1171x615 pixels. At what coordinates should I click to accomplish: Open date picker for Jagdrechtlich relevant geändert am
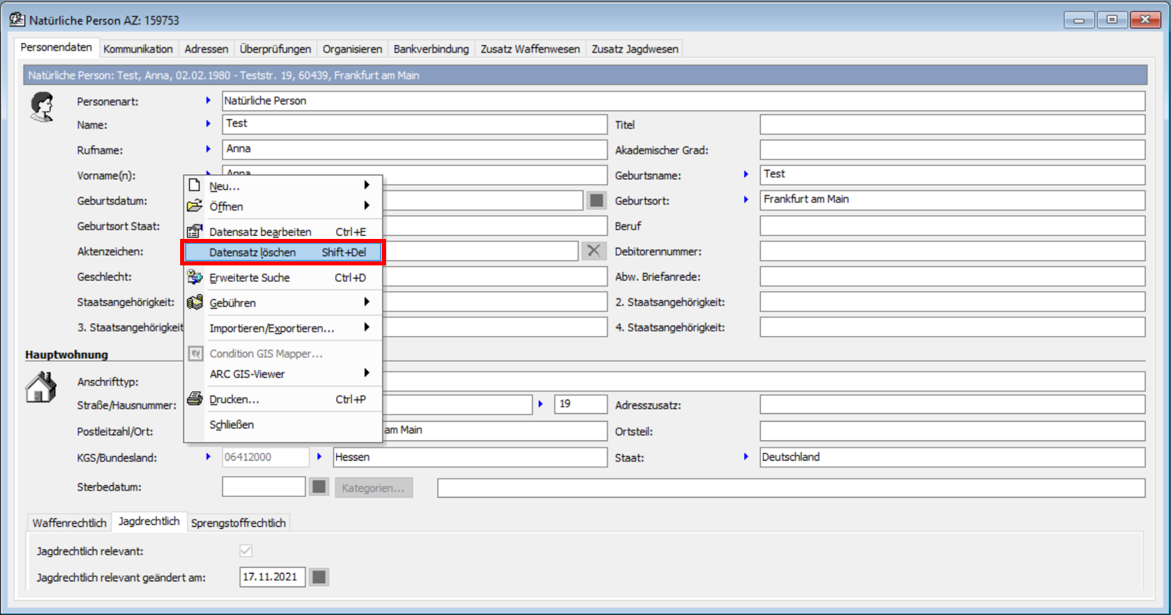tap(319, 577)
